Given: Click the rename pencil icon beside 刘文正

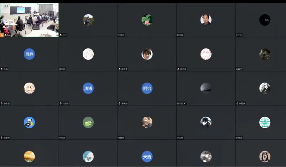Looking at the screenshot, I should [185, 103].
